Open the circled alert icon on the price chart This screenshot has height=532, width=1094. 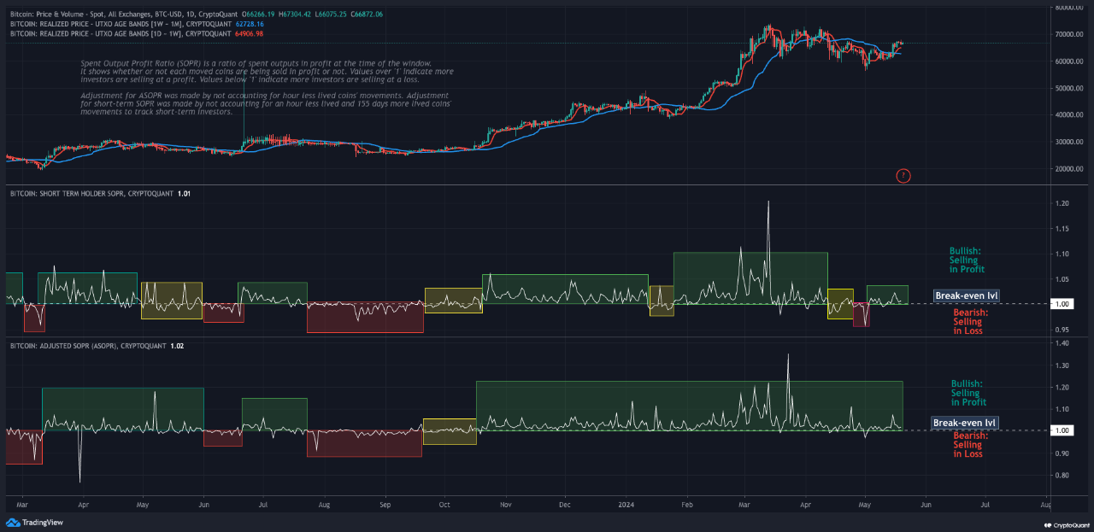[x=903, y=176]
